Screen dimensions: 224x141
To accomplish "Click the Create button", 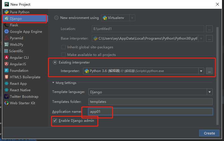I will (x=209, y=133).
